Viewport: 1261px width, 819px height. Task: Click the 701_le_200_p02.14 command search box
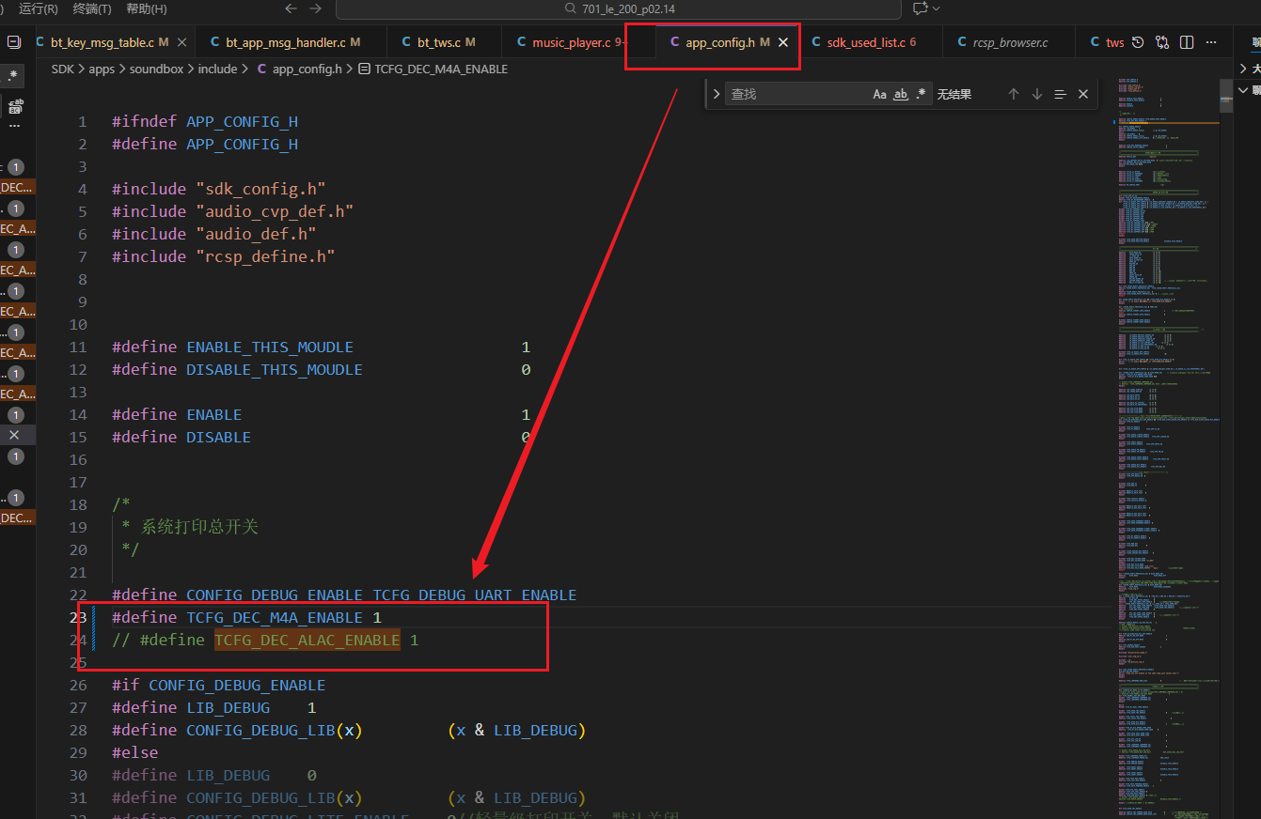click(618, 8)
